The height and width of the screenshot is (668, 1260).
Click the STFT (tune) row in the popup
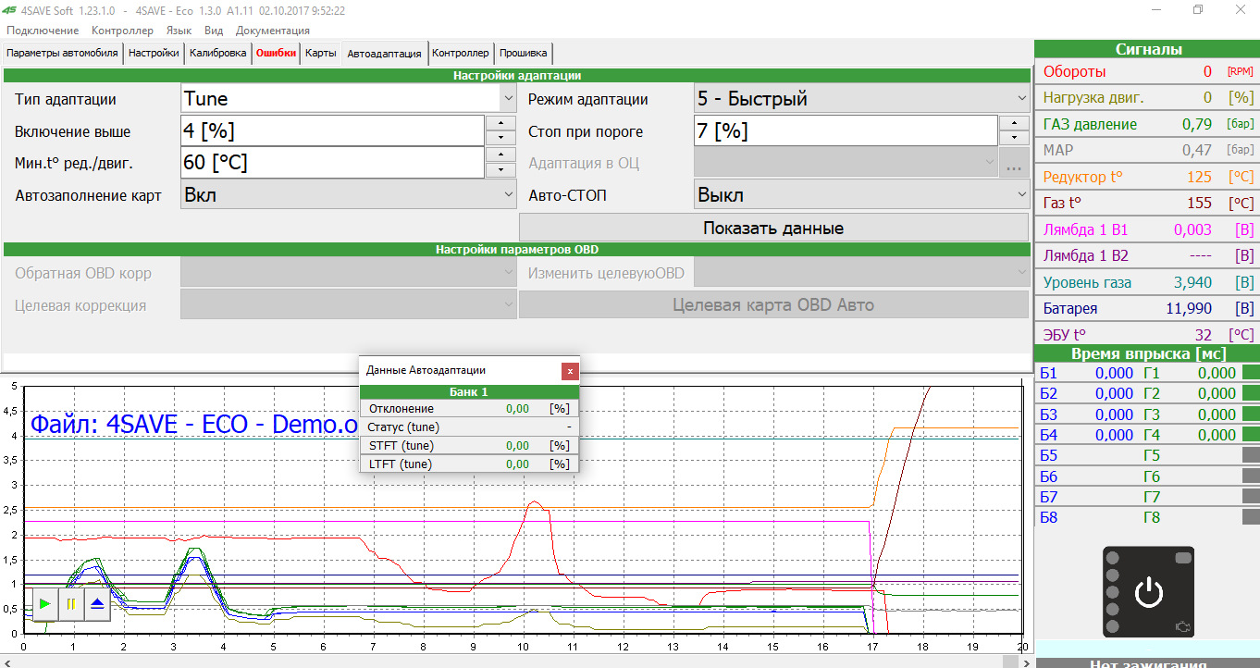[x=469, y=445]
